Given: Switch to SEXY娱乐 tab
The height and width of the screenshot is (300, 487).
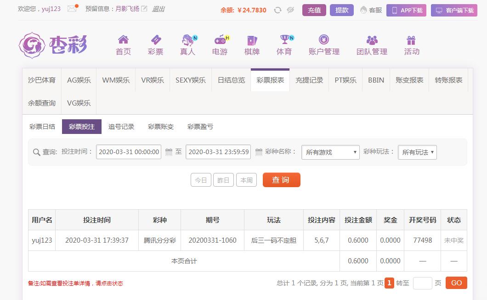Looking at the screenshot, I should 191,80.
